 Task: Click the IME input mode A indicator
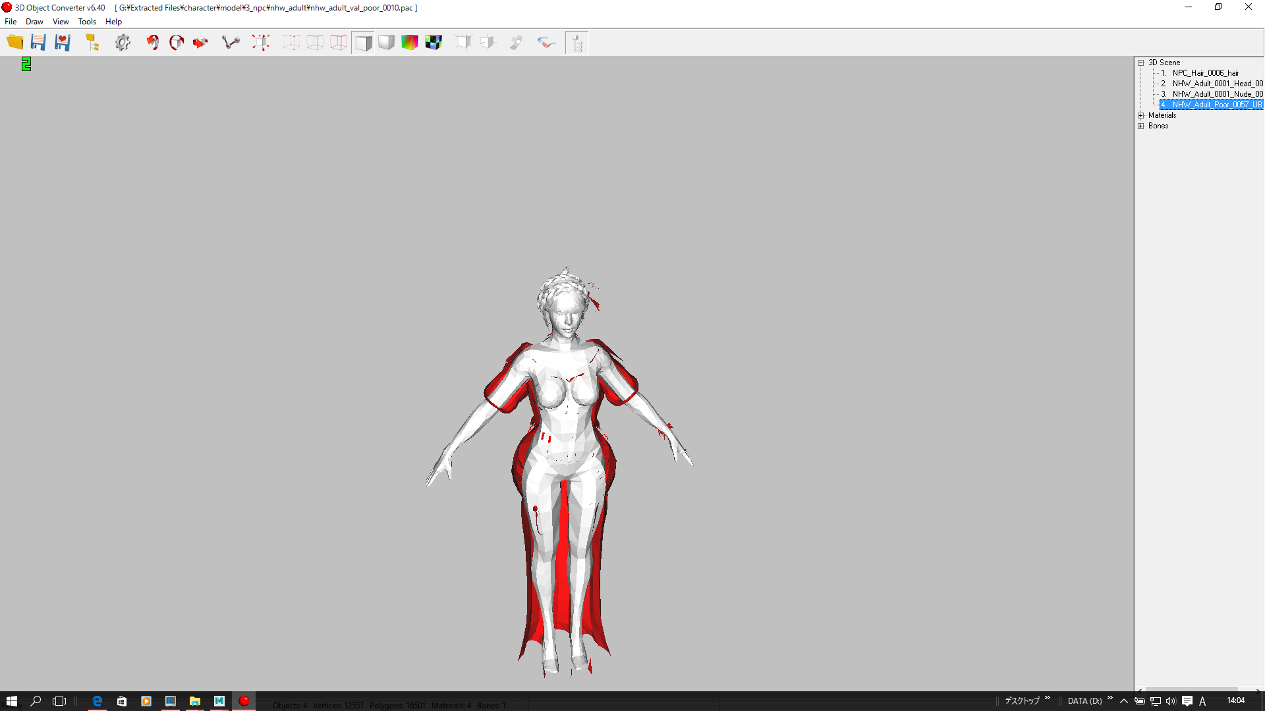tap(1202, 701)
